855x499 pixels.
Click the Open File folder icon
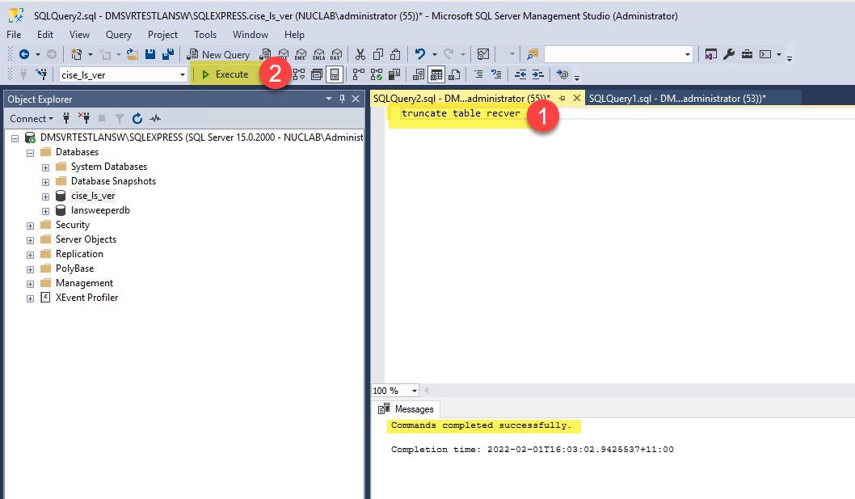(133, 54)
